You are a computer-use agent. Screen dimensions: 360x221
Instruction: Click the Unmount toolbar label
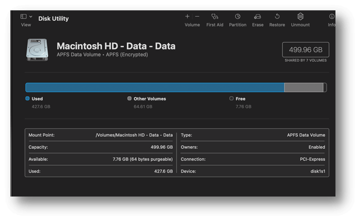click(300, 25)
